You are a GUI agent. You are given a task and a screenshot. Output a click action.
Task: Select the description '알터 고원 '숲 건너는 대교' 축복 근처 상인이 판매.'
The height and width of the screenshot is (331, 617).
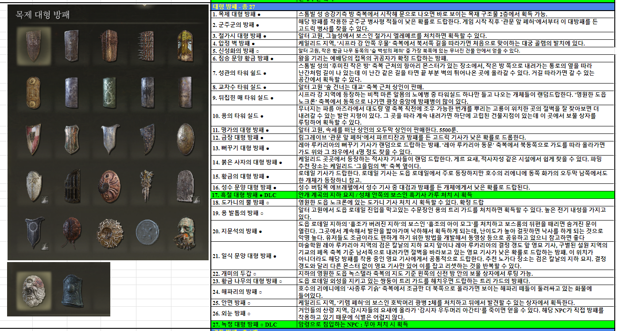click(457, 87)
